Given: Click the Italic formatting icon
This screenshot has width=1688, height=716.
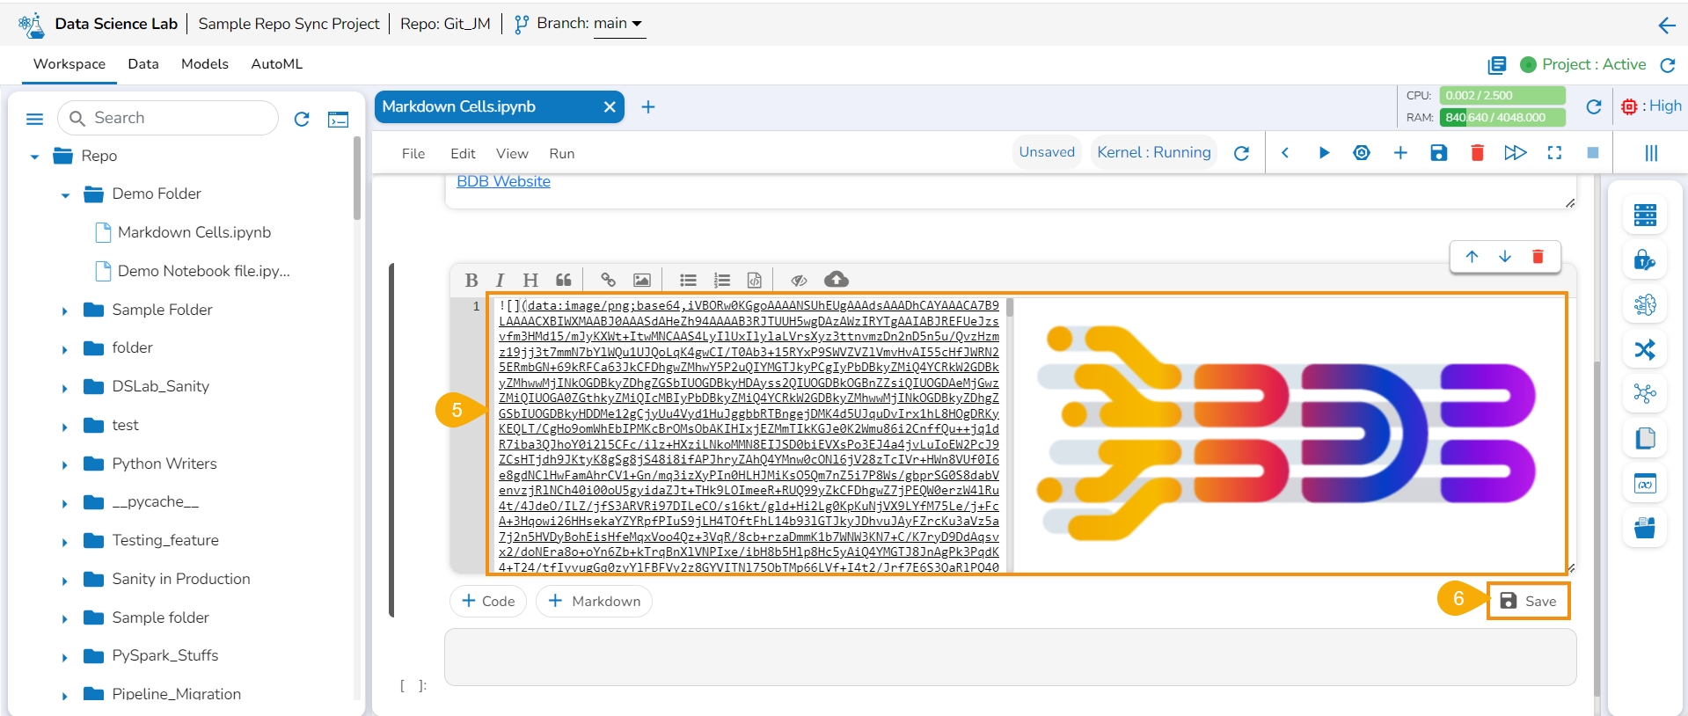Looking at the screenshot, I should pos(500,281).
